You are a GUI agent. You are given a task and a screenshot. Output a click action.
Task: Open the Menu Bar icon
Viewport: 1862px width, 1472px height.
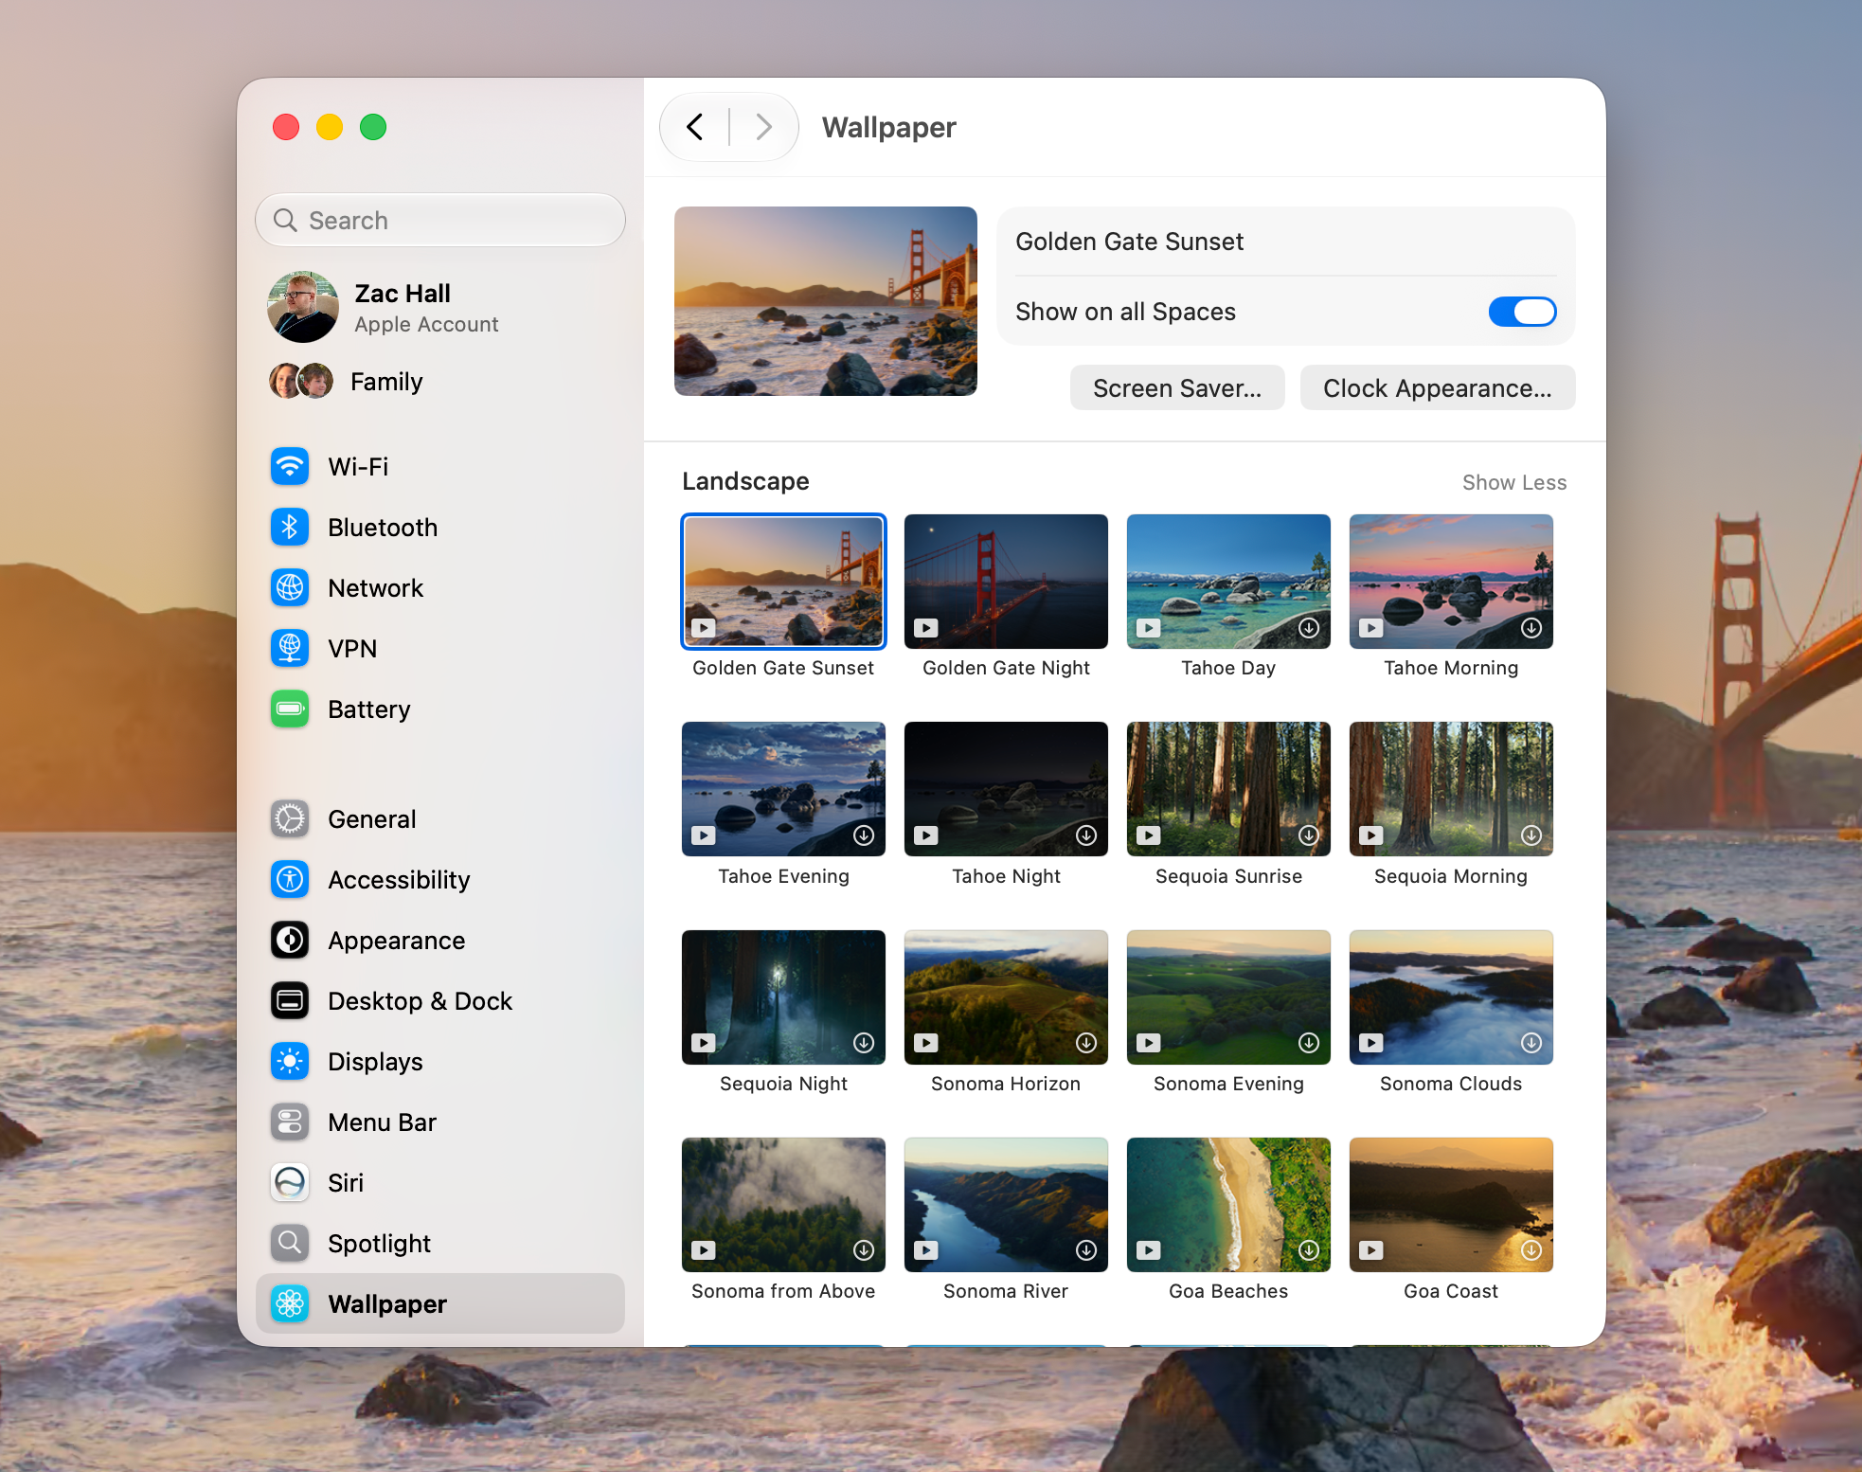[x=290, y=1122]
